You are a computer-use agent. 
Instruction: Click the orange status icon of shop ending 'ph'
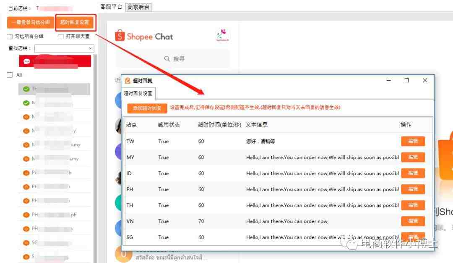[26, 215]
